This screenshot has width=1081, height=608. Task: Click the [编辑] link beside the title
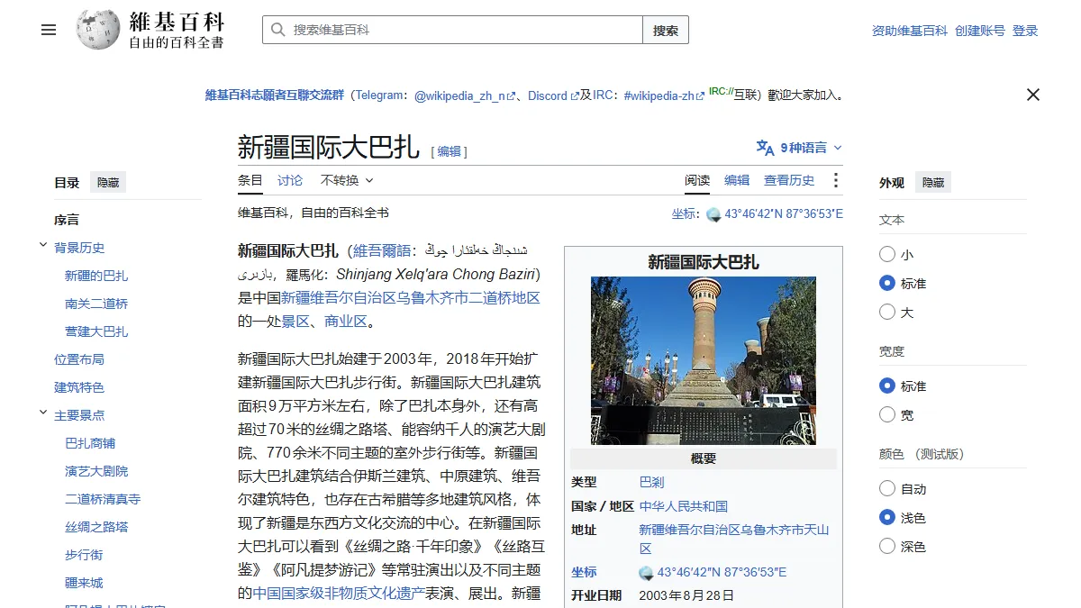pyautogui.click(x=449, y=151)
